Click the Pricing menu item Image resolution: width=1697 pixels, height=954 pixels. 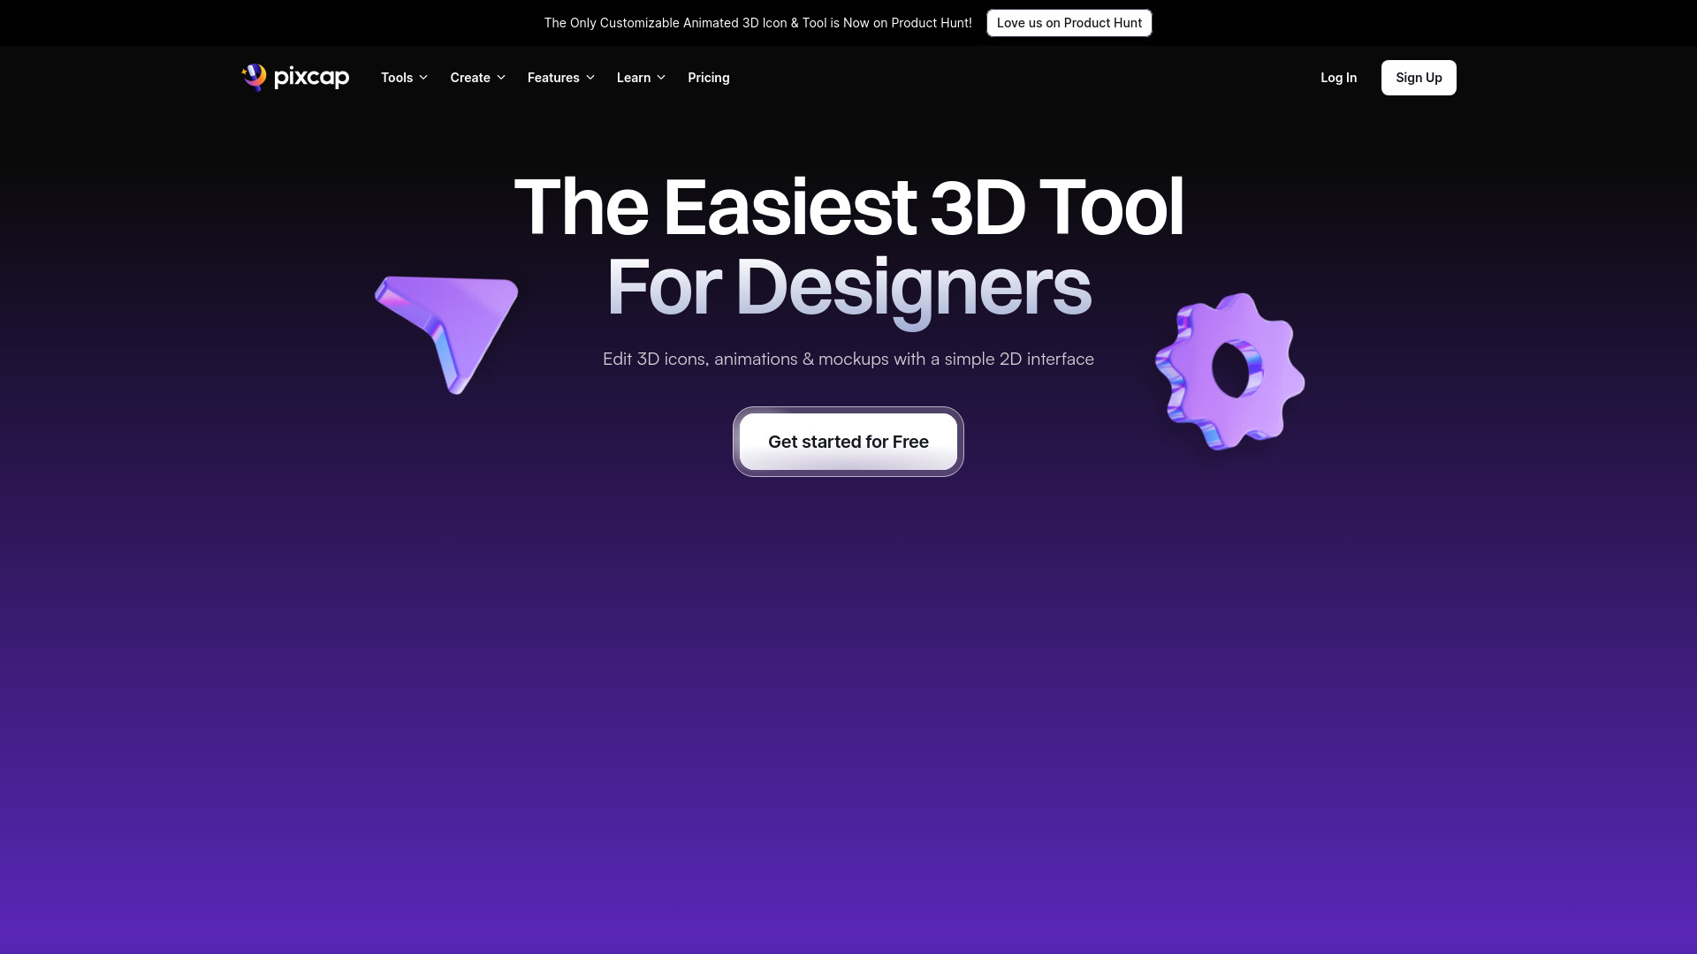pyautogui.click(x=709, y=77)
